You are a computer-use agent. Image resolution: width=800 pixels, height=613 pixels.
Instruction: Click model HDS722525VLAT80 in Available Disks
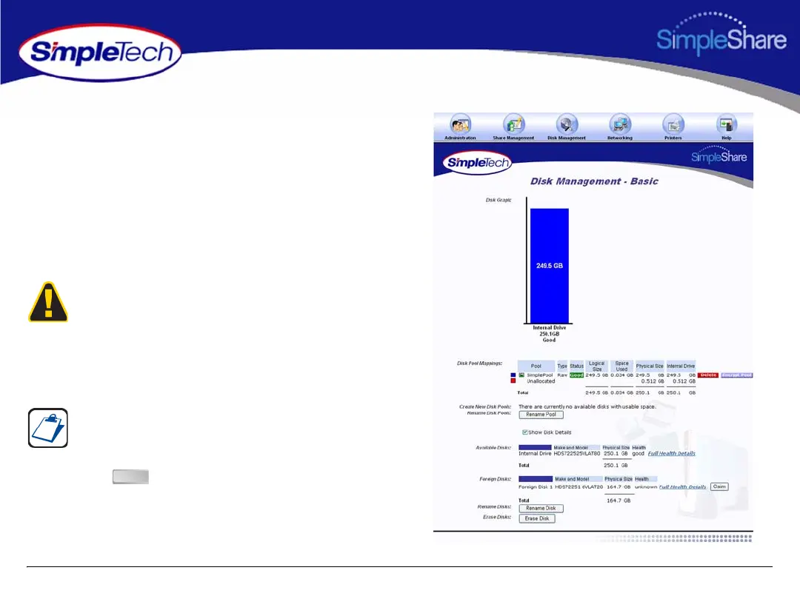[577, 453]
